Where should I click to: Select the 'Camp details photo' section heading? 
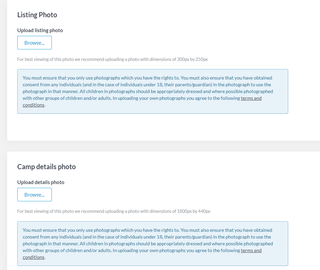(x=46, y=167)
